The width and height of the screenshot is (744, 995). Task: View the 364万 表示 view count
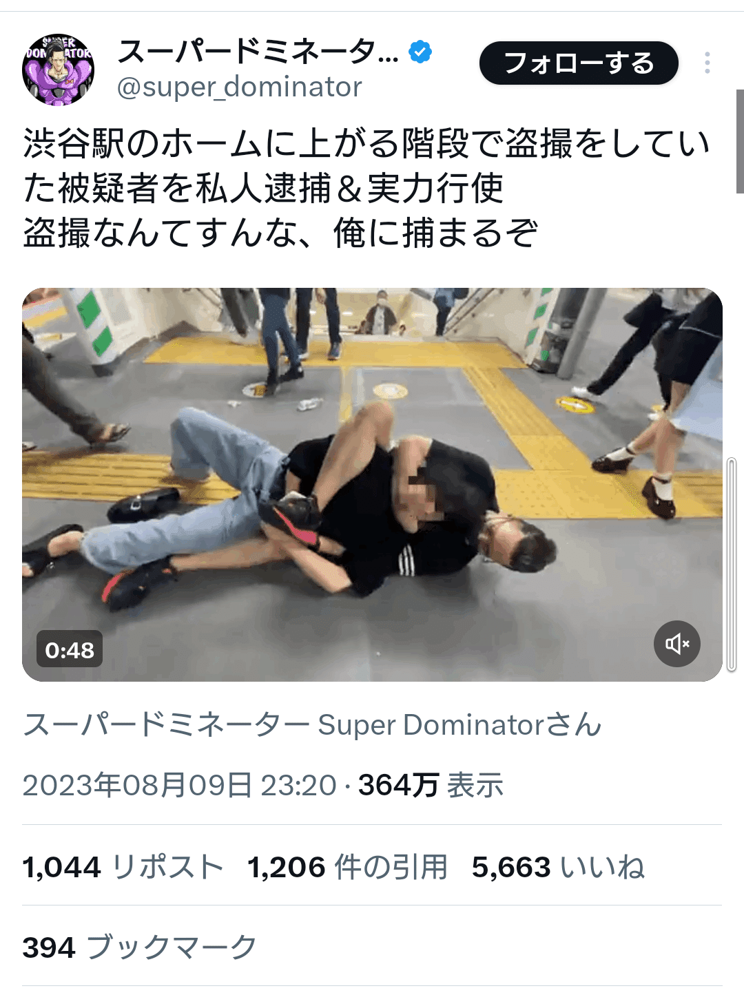431,785
